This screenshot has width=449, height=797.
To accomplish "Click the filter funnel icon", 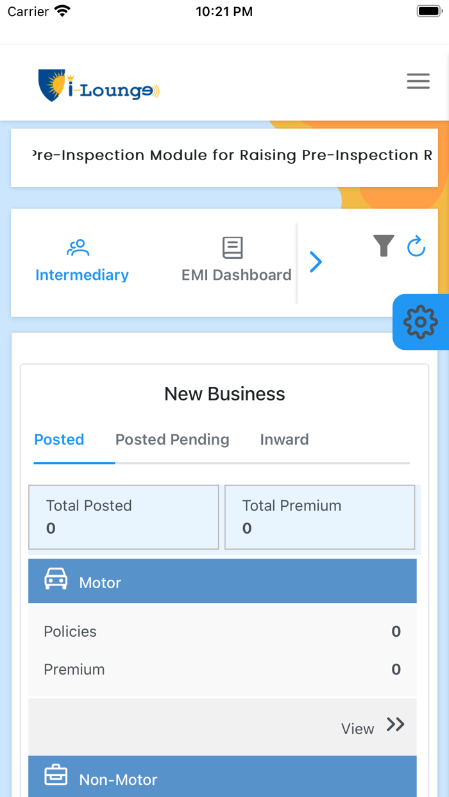I will (x=384, y=247).
